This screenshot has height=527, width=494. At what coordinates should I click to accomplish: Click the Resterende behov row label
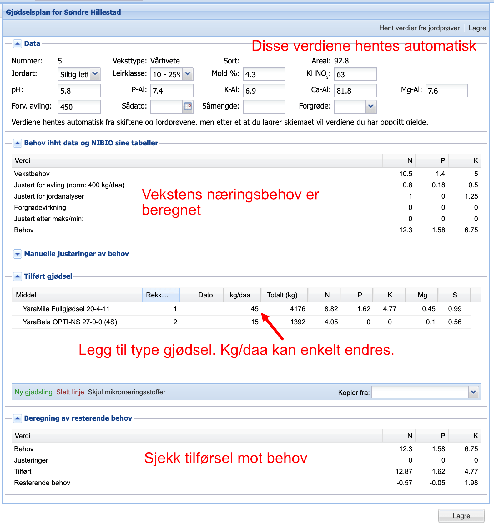click(x=42, y=483)
